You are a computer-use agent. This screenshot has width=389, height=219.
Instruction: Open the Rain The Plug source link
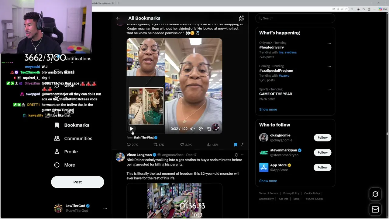pos(144,137)
